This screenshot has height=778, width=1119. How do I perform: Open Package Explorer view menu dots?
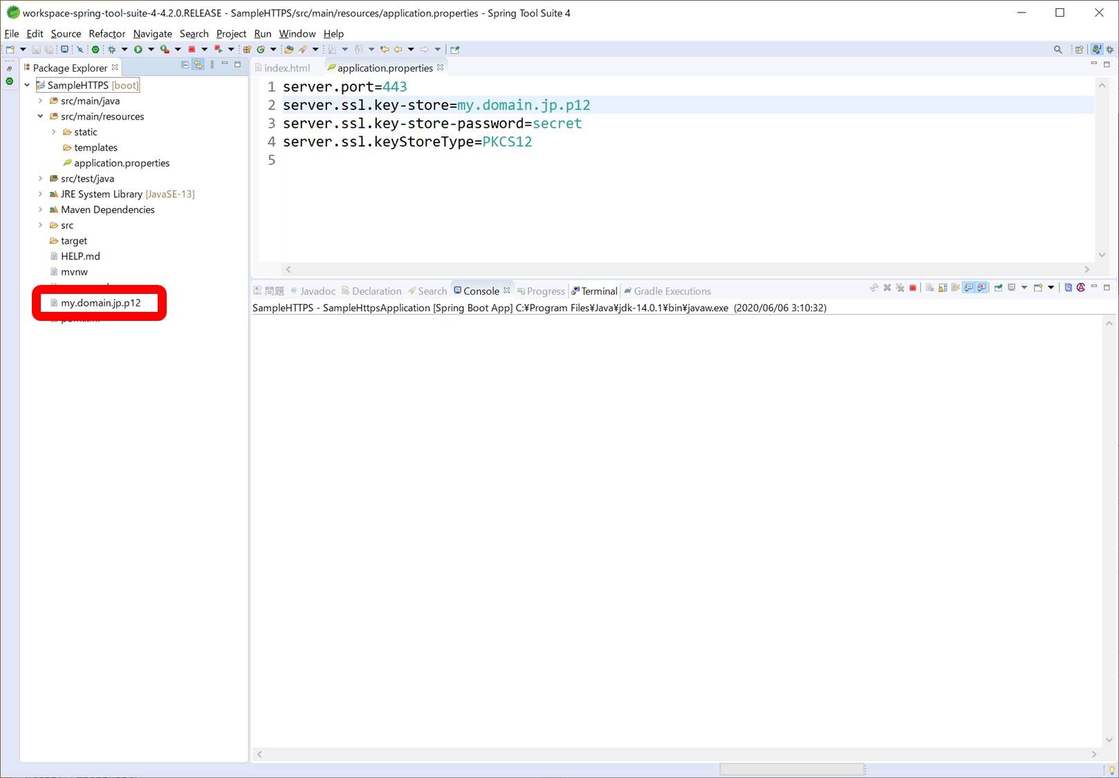(x=212, y=65)
